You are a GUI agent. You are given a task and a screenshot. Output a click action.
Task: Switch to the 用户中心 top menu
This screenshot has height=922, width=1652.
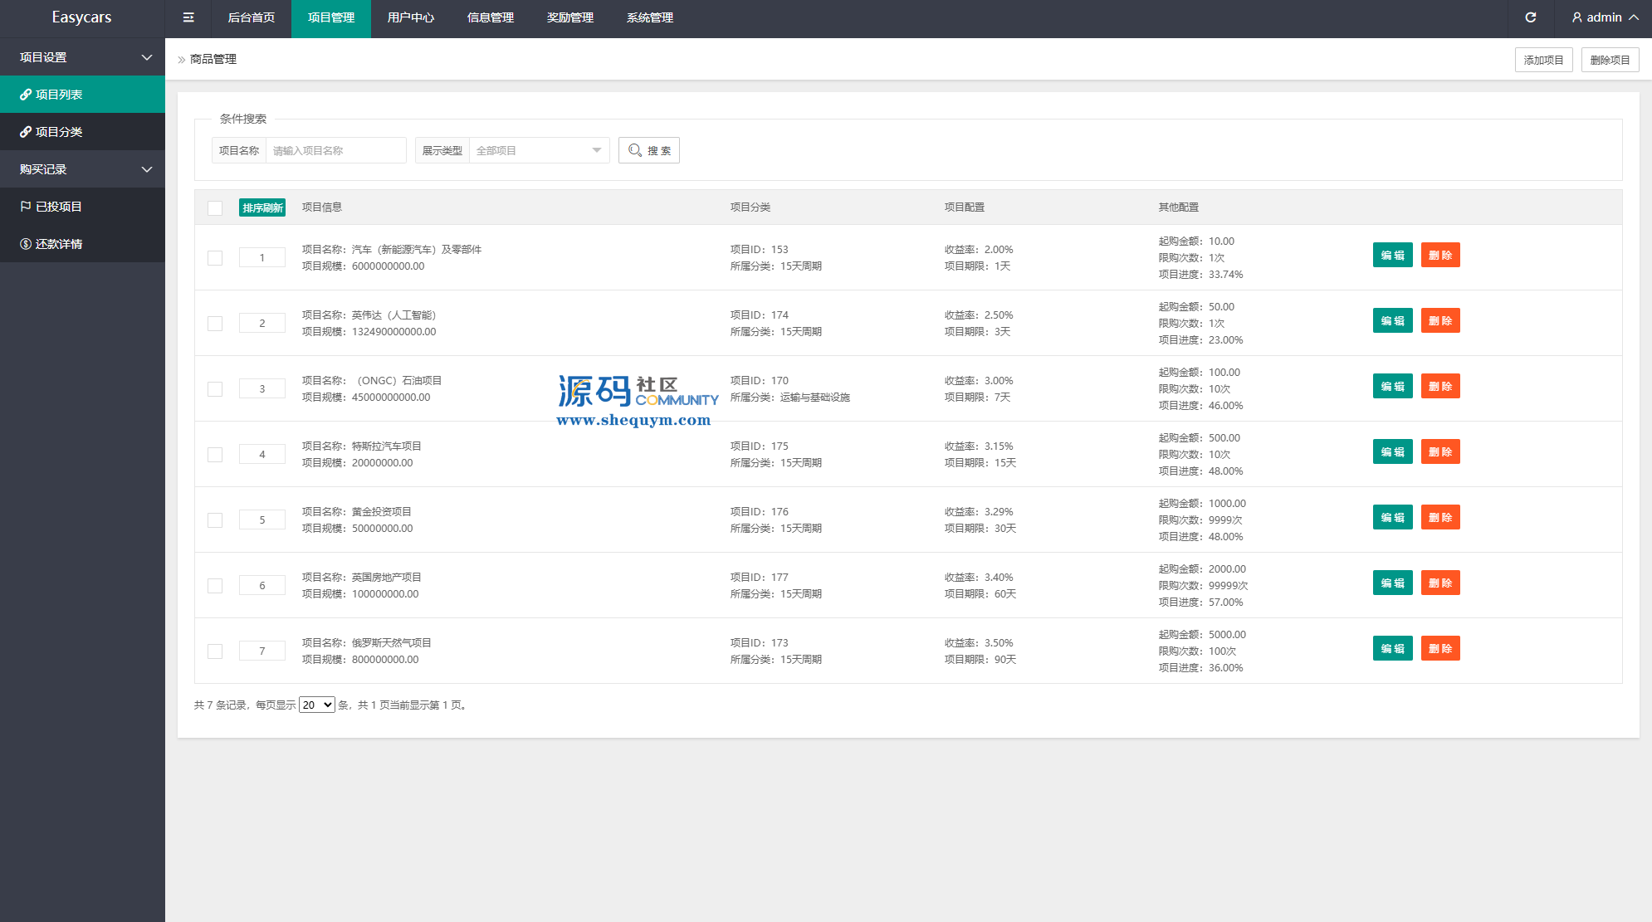(410, 17)
